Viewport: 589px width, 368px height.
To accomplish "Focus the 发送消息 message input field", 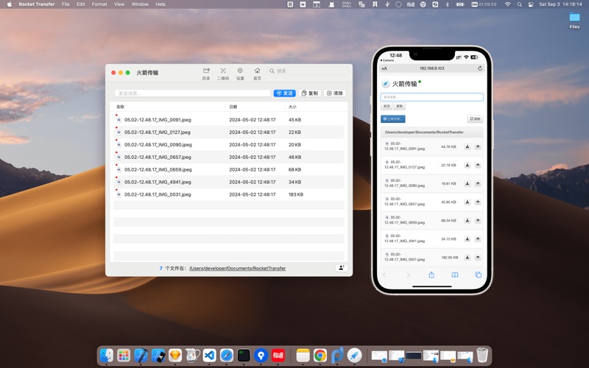I will pyautogui.click(x=193, y=93).
